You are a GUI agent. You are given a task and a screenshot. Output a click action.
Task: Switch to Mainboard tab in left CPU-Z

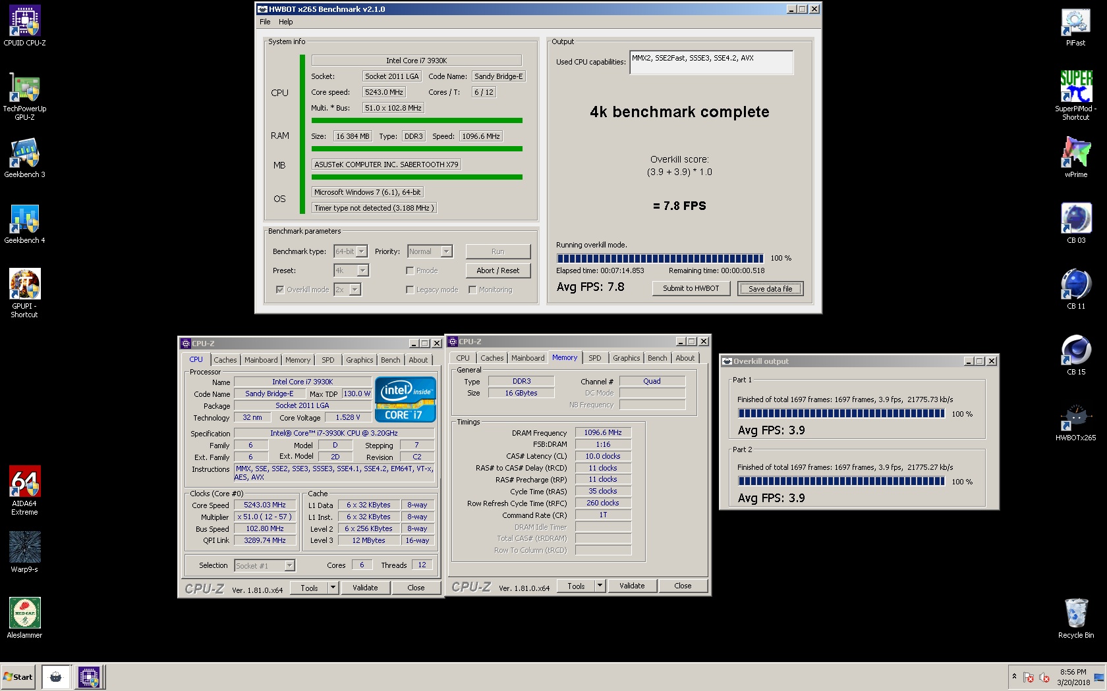click(x=261, y=360)
